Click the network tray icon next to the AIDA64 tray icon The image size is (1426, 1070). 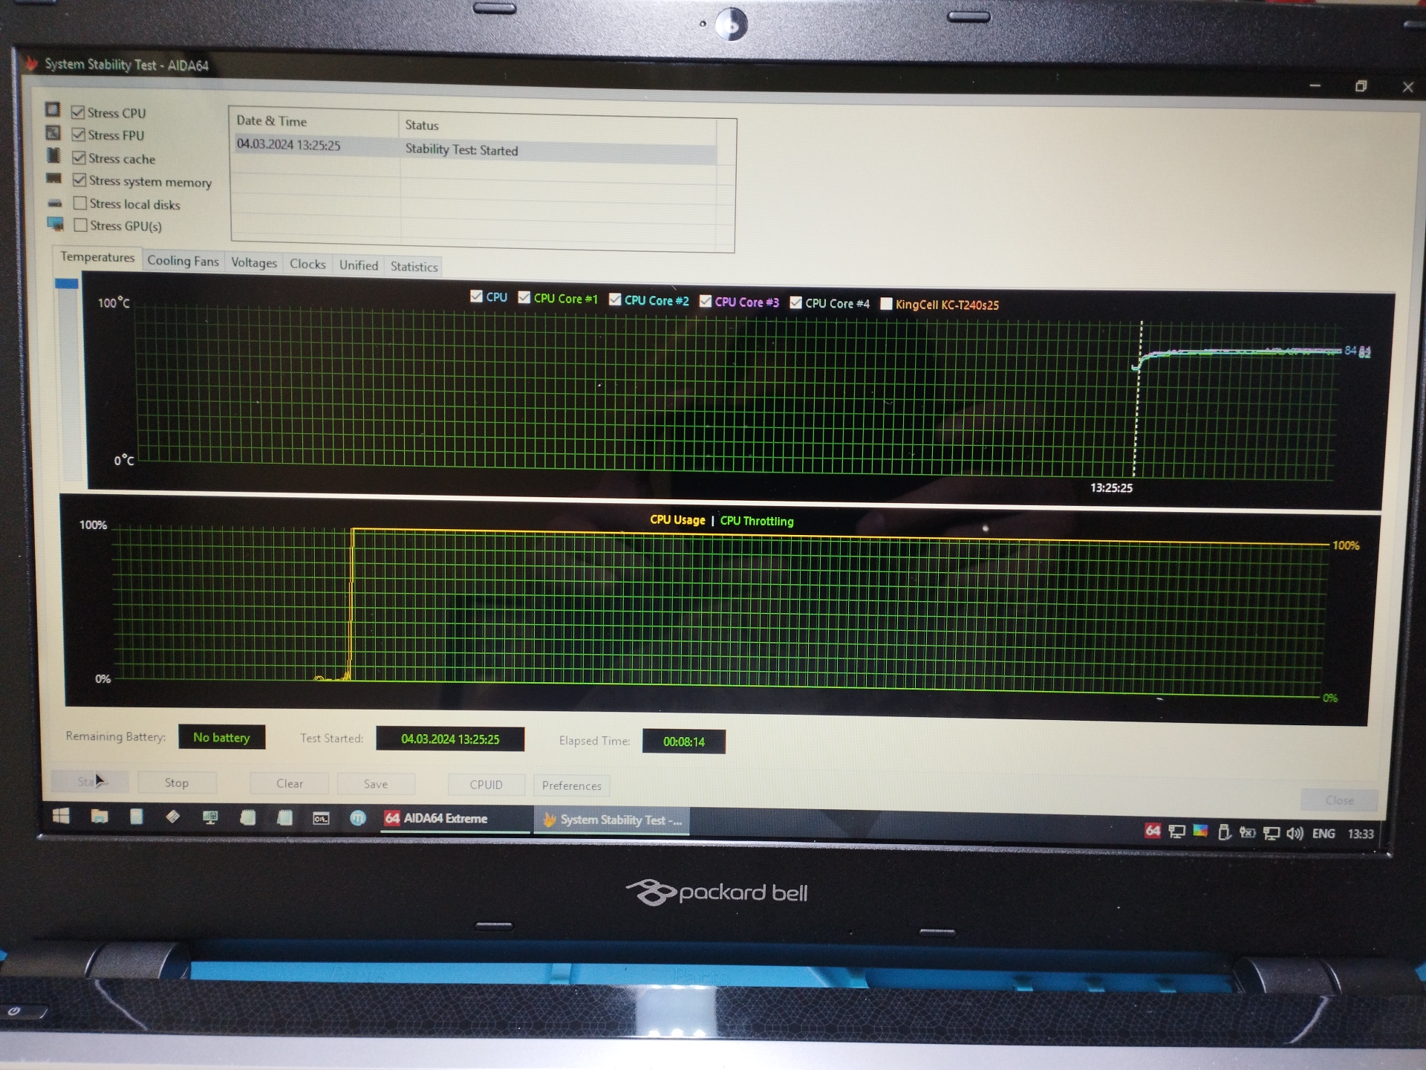[1176, 831]
